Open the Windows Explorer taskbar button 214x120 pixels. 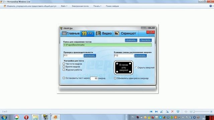coord(36,117)
